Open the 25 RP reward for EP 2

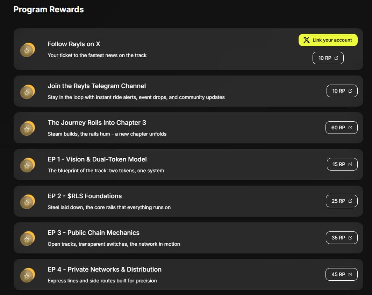point(341,201)
